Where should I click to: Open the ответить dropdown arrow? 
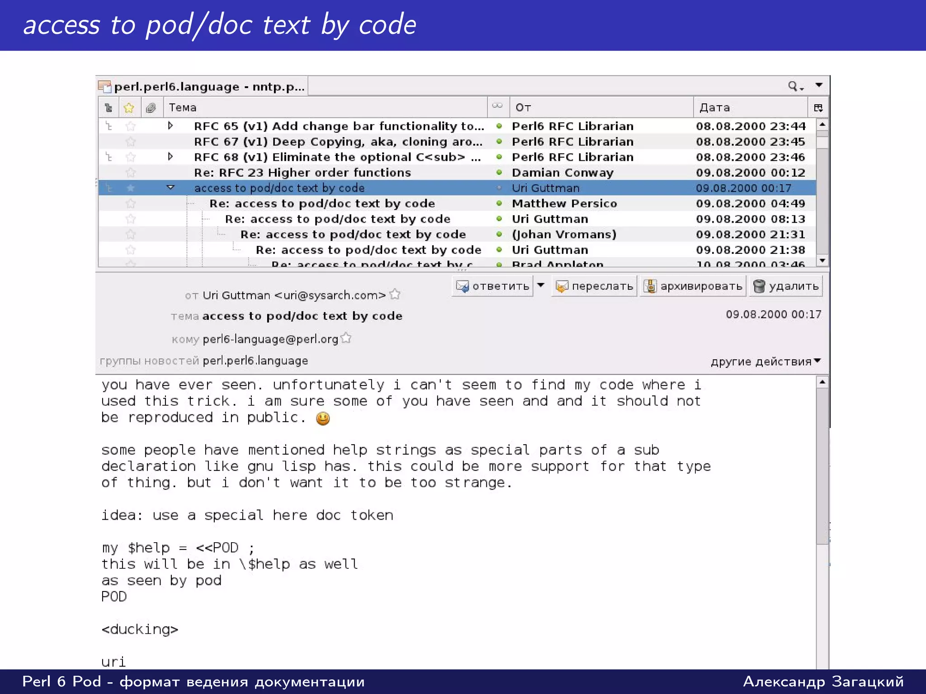pyautogui.click(x=540, y=286)
